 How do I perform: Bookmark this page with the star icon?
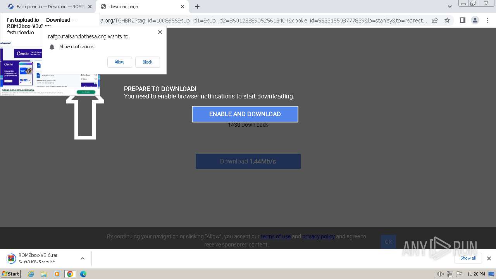447,21
